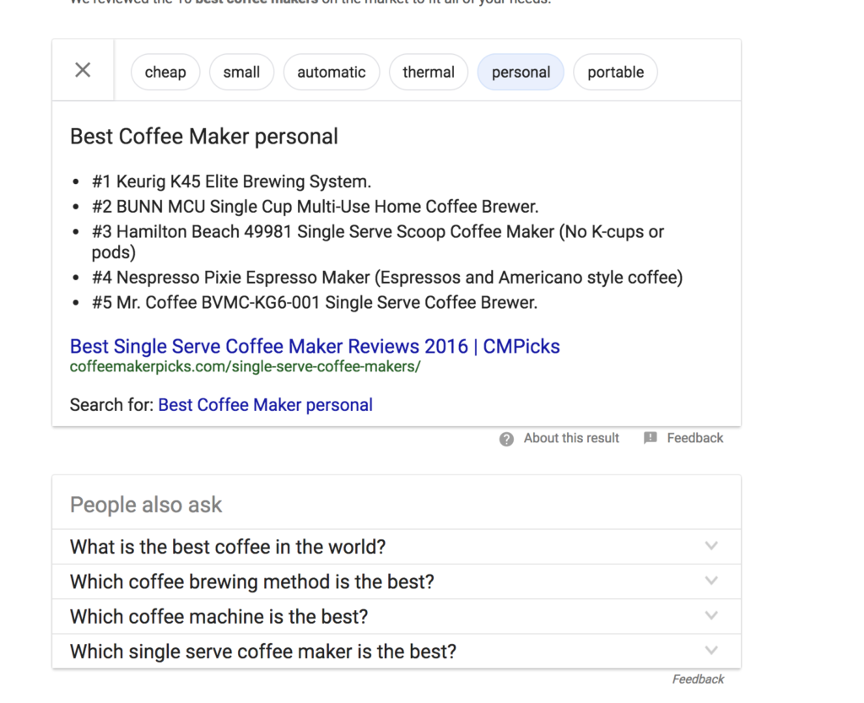Screen dimensions: 864x703
Task: Toggle the highlighted 'personal' chip
Action: click(521, 73)
